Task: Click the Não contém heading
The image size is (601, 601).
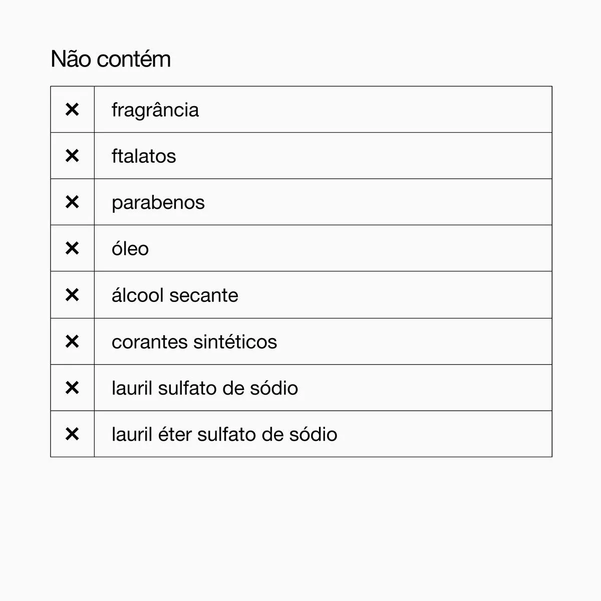Action: 111,59
